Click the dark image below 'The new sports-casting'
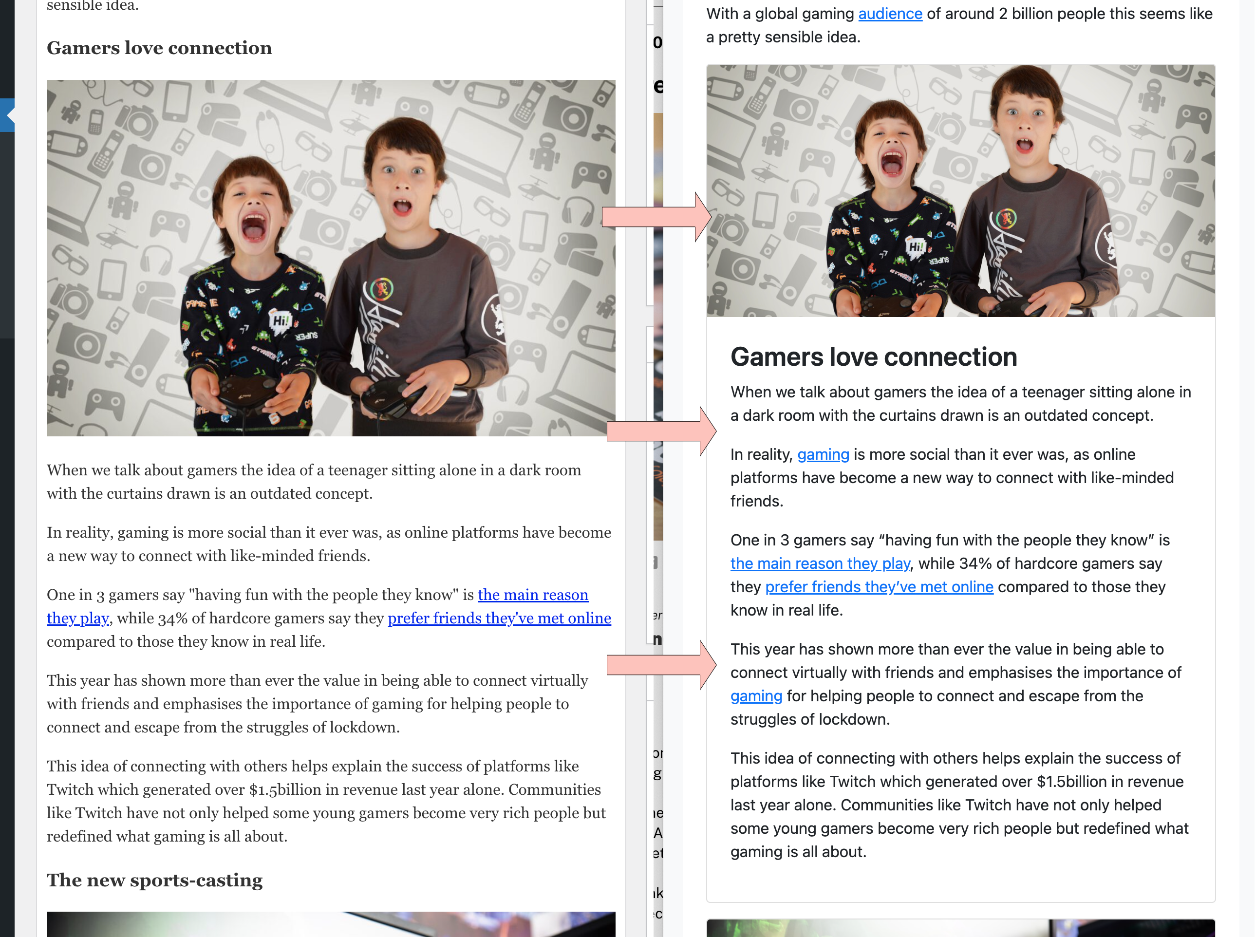The image size is (1255, 937). tap(331, 924)
